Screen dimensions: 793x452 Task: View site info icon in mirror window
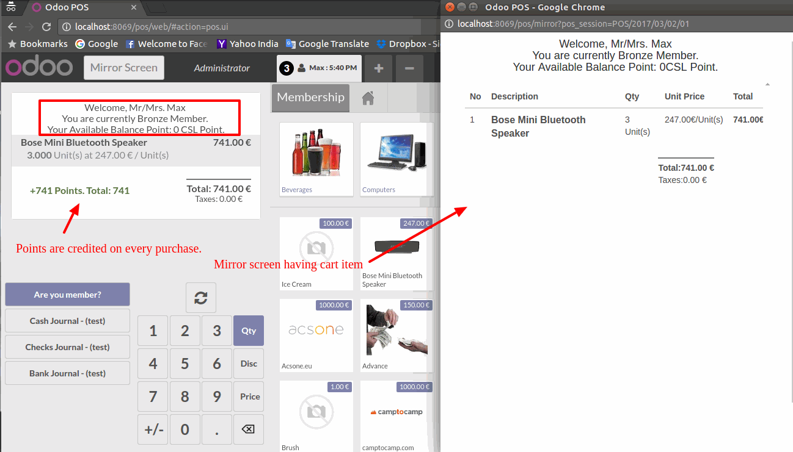point(449,24)
